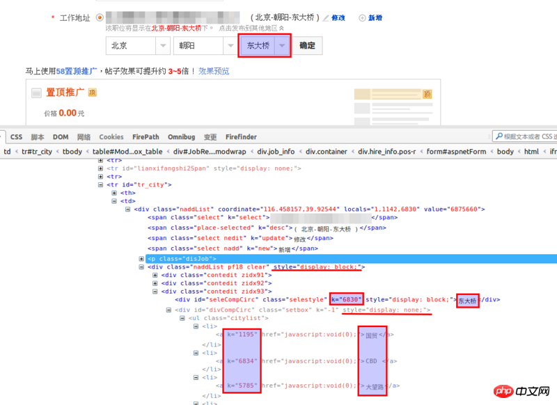Switch to the FirePath tab
The height and width of the screenshot is (405, 557).
[146, 137]
